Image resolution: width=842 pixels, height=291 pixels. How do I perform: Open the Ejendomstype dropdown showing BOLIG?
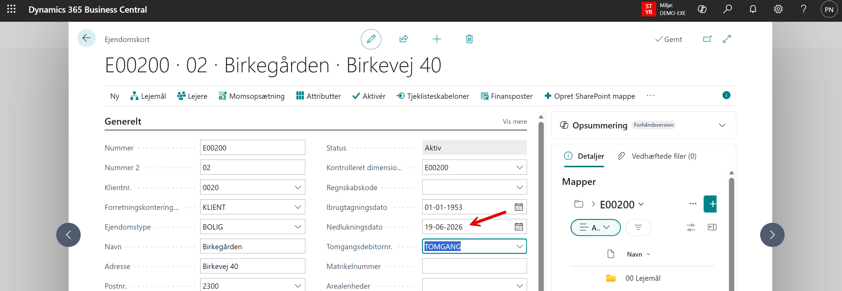(297, 227)
